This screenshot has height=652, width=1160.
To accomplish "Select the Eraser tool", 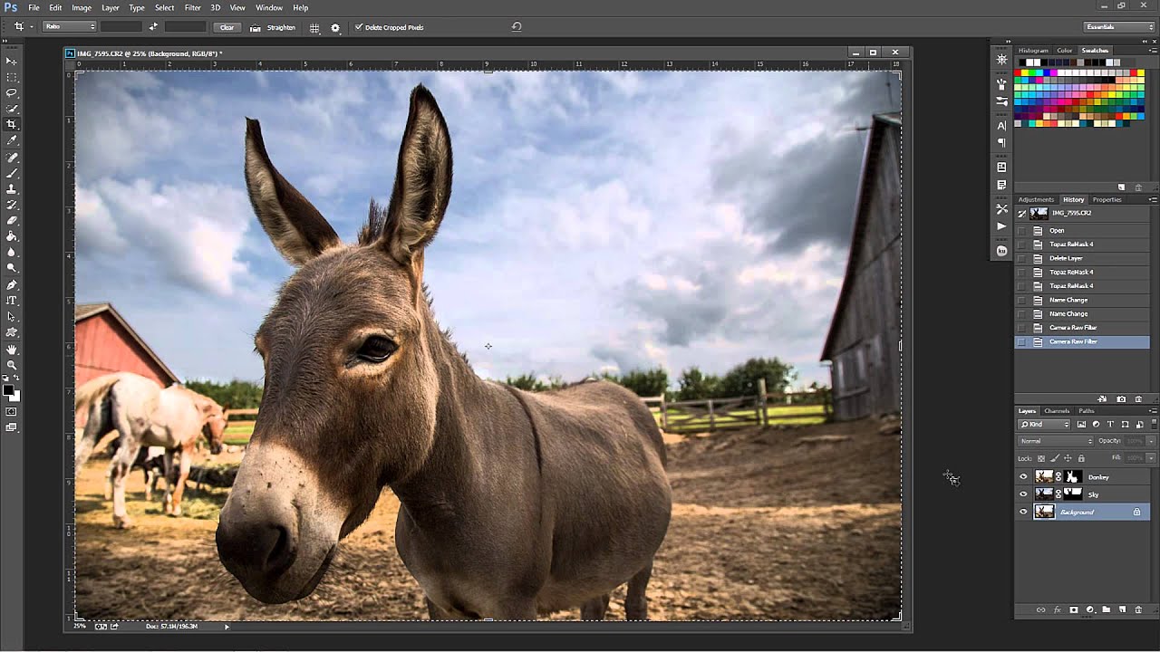I will [12, 220].
